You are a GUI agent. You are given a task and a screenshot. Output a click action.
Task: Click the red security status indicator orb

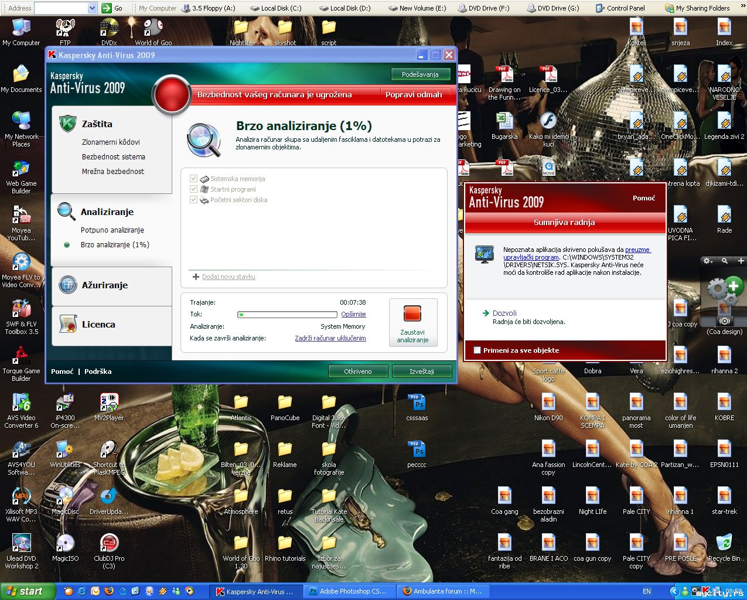pyautogui.click(x=172, y=94)
